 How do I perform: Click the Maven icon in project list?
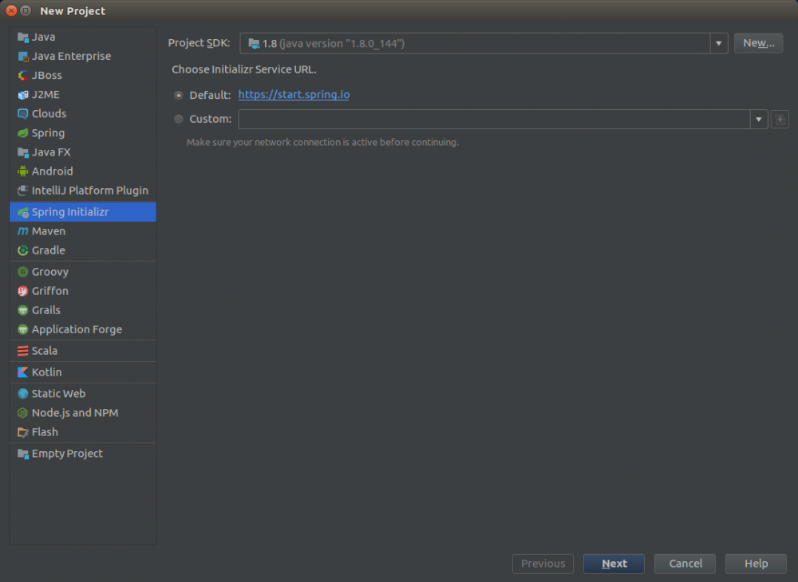coord(23,231)
